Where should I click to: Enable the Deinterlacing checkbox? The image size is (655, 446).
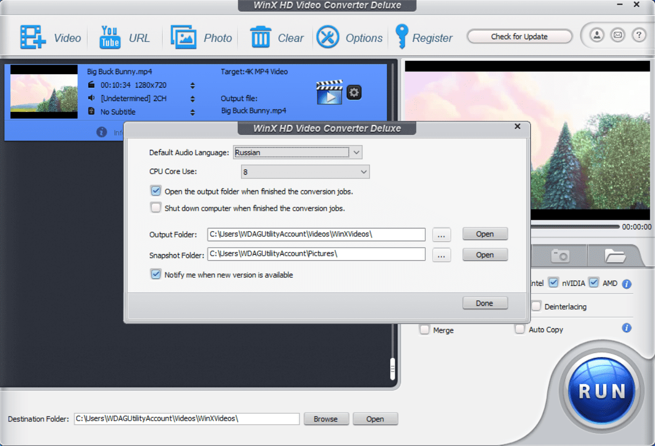click(536, 306)
